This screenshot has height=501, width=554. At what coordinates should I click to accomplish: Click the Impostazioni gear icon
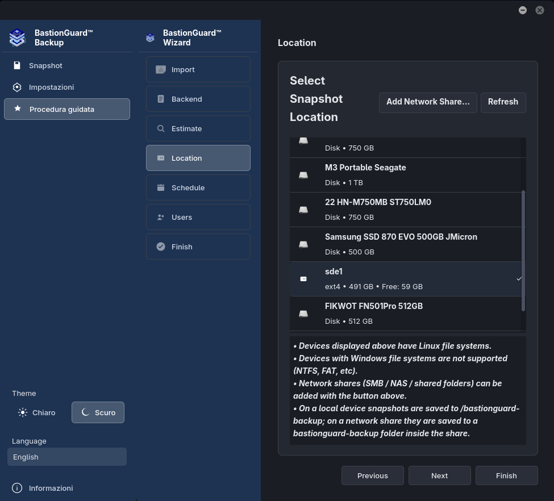pyautogui.click(x=17, y=87)
